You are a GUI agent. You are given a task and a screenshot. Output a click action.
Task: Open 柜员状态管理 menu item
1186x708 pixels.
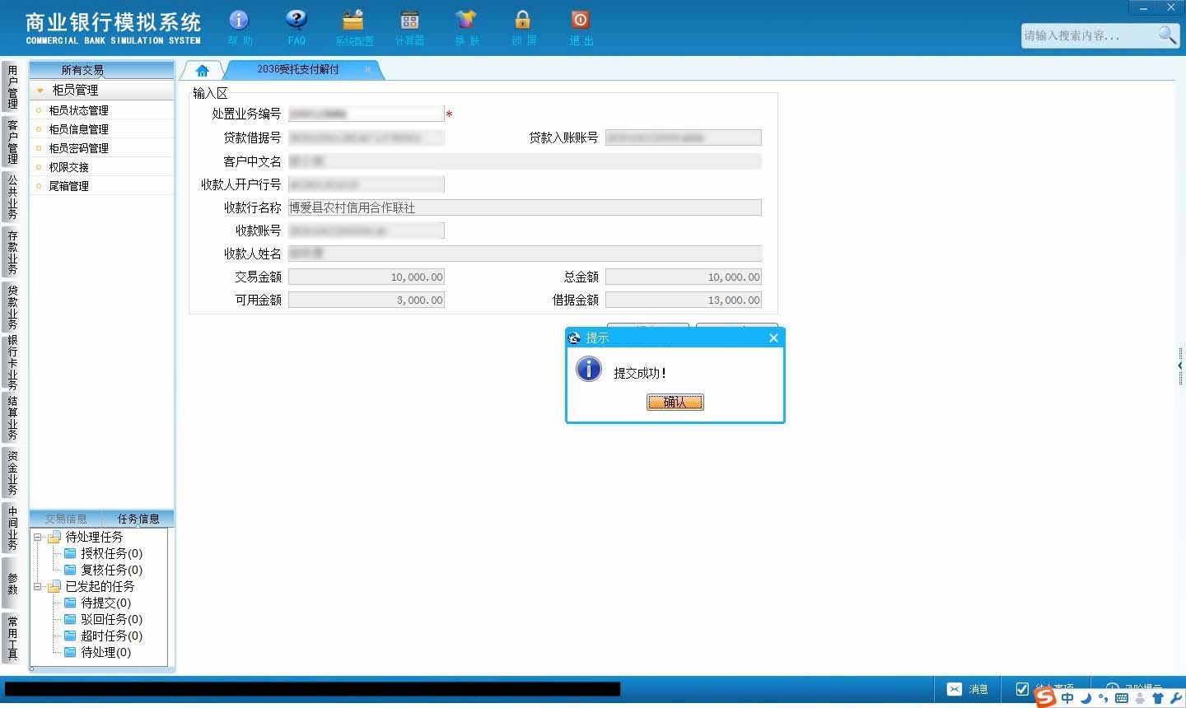(78, 110)
